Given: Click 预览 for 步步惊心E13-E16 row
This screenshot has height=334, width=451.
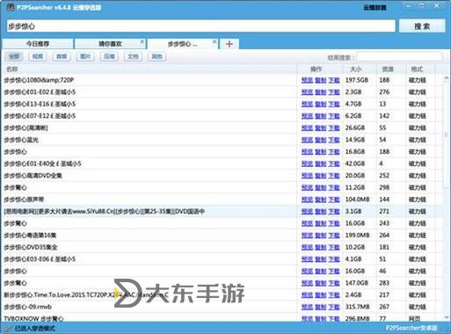Looking at the screenshot, I should coord(307,104).
